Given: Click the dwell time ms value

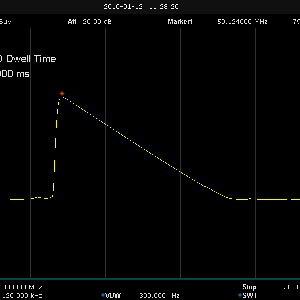Looking at the screenshot, I should tap(15, 74).
